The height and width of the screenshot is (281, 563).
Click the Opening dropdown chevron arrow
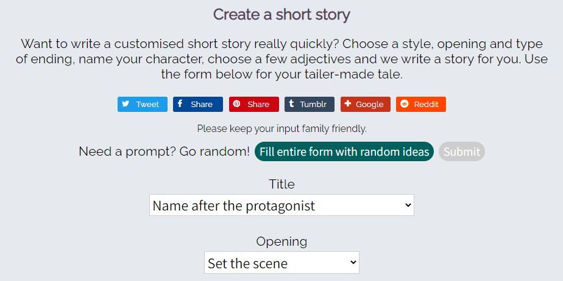(x=353, y=263)
